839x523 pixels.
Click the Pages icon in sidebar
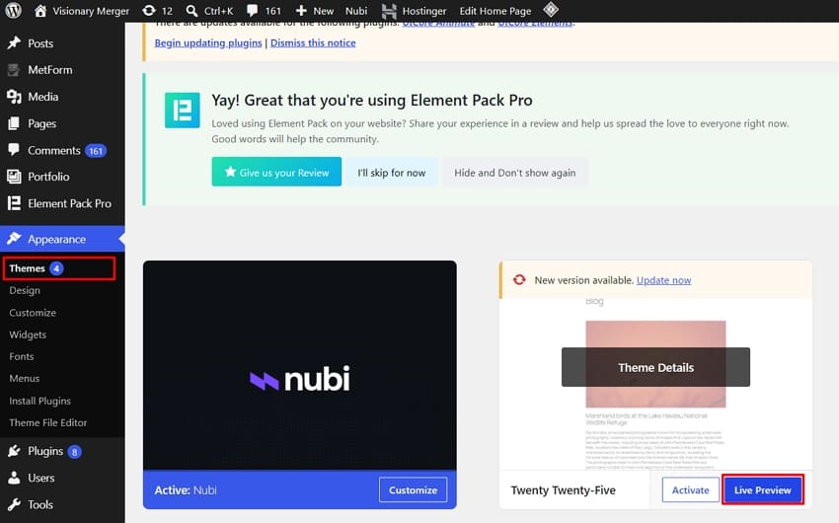pos(14,123)
